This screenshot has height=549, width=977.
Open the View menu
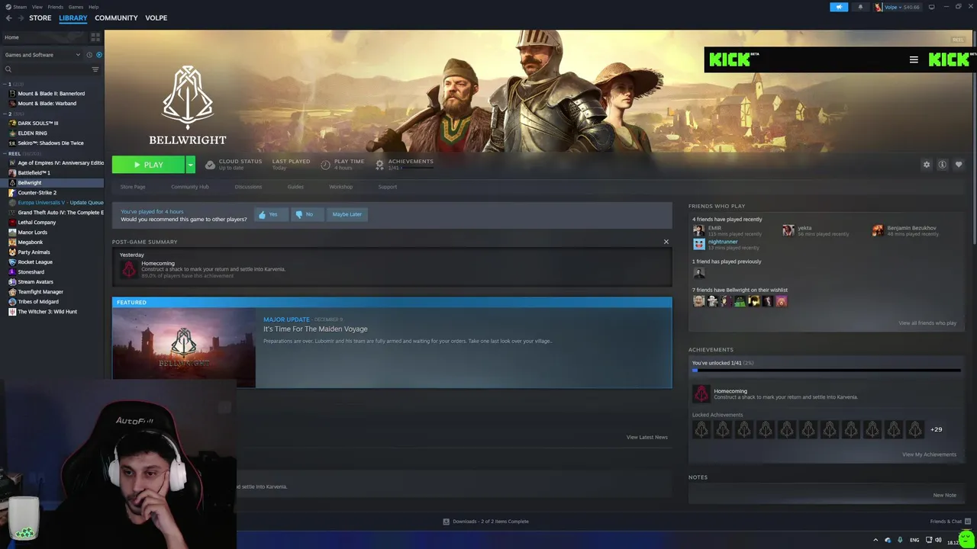coord(37,7)
